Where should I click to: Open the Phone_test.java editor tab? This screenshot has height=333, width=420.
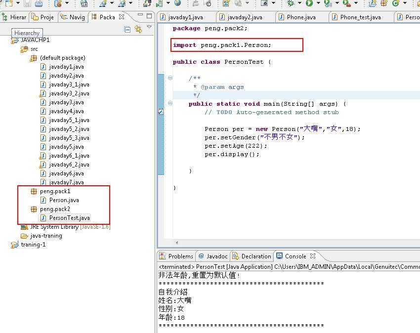click(x=357, y=17)
